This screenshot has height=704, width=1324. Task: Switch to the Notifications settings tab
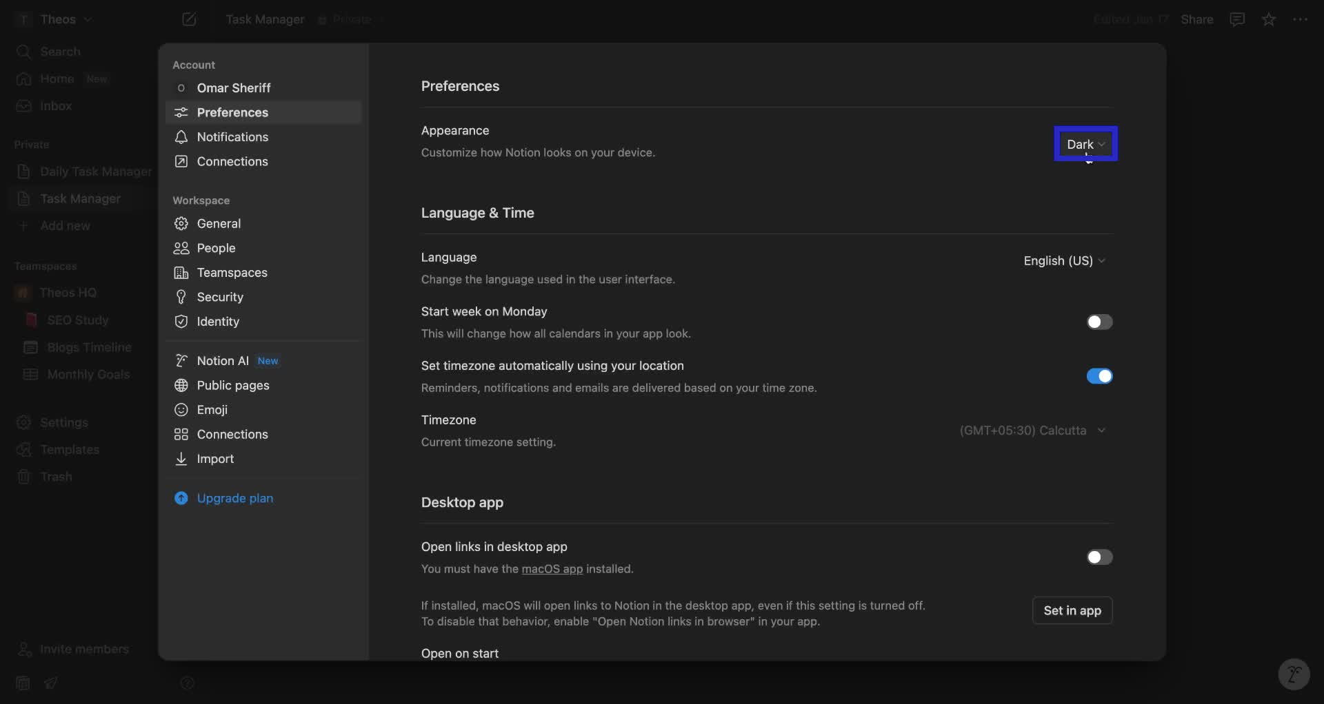click(232, 136)
